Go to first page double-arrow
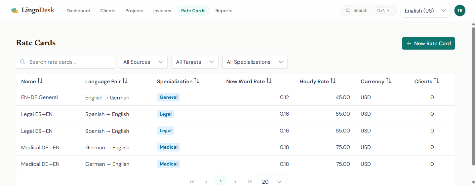The height and width of the screenshot is (185, 476). click(x=192, y=182)
